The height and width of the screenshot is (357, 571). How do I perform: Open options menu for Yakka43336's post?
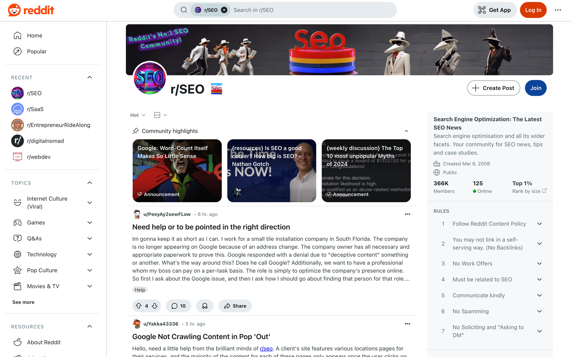click(407, 324)
